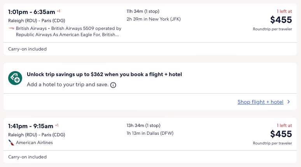Click the chevron arrow after Shop flight + hotel
Screen dimensions: 301x167
(289, 102)
